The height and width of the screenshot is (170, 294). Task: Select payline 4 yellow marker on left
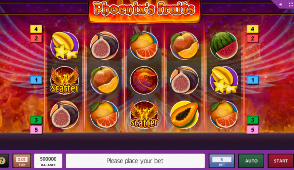tap(36, 29)
